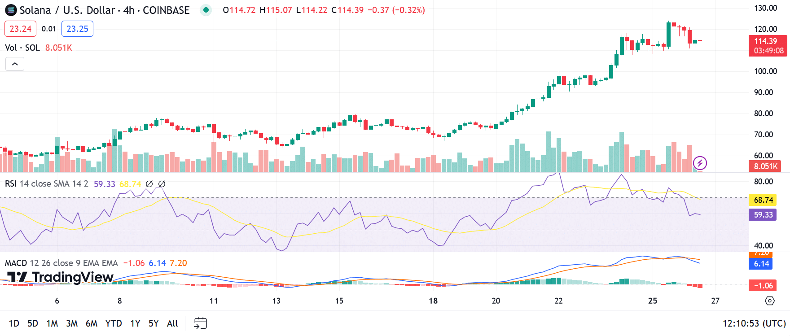The height and width of the screenshot is (336, 790).
Task: Open the UTC time zone menu
Action: (754, 323)
